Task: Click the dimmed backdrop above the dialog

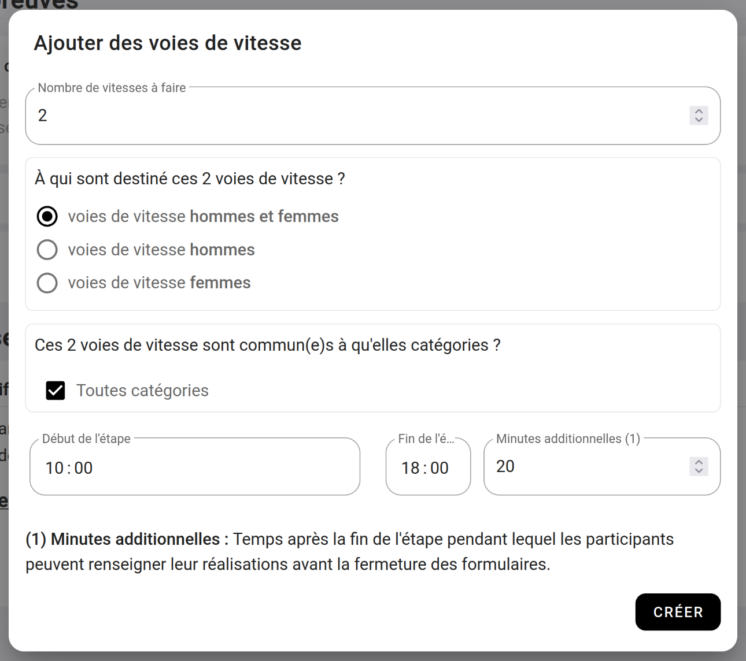Action: click(370, 4)
